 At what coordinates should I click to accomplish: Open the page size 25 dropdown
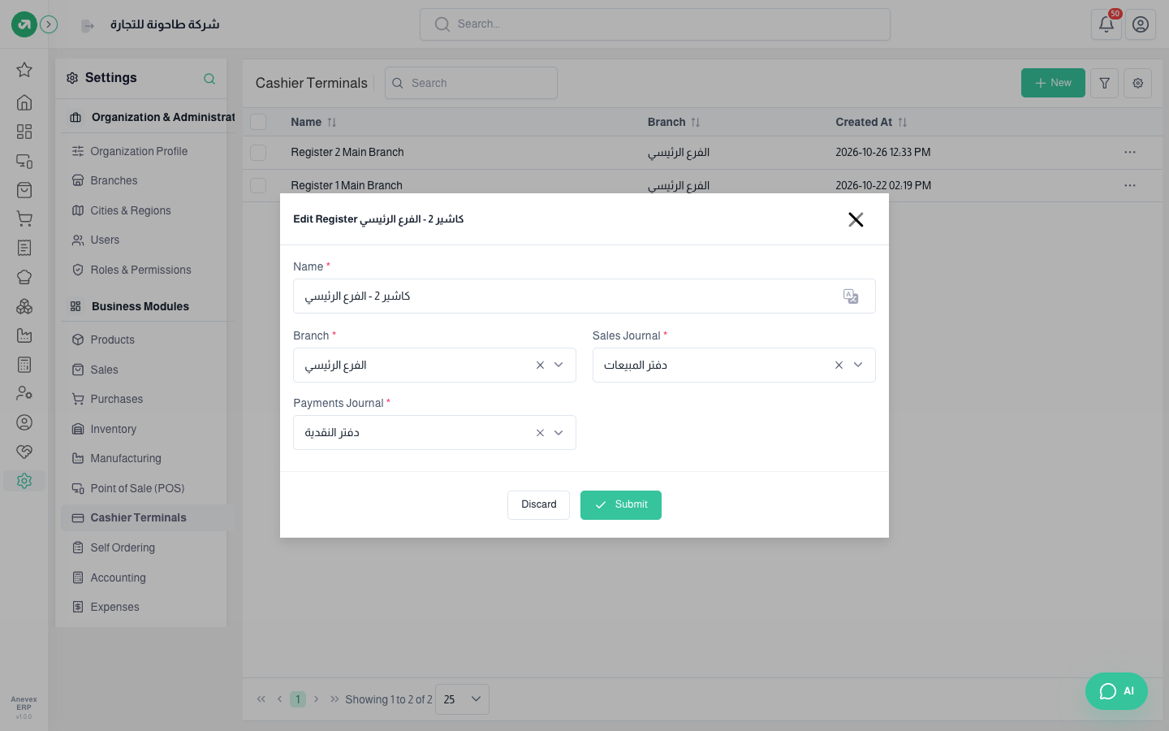tap(462, 699)
